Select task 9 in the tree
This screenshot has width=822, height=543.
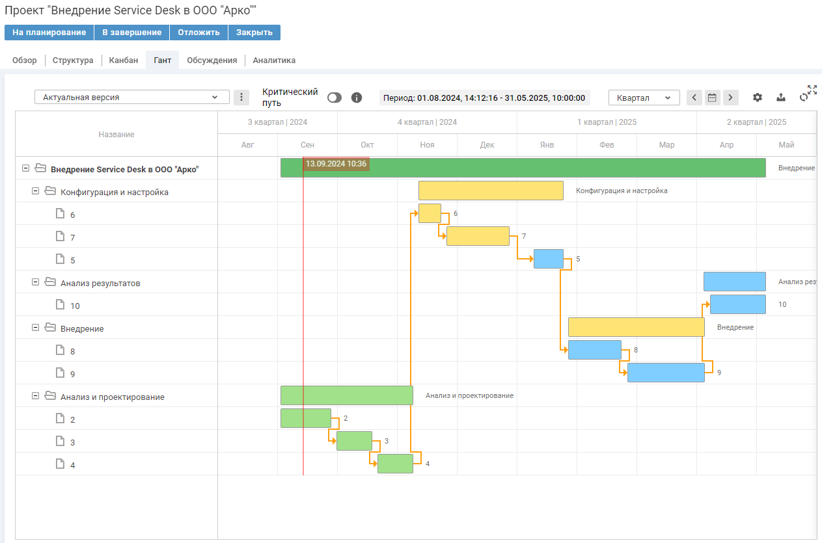click(x=72, y=374)
